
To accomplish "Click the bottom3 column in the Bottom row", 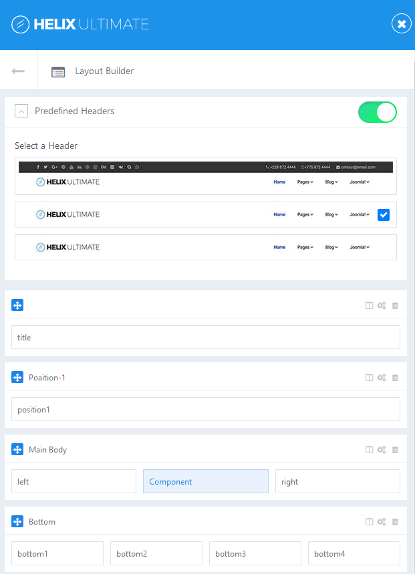I will point(255,553).
